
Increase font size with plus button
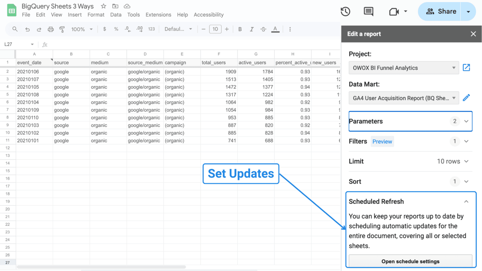click(227, 29)
